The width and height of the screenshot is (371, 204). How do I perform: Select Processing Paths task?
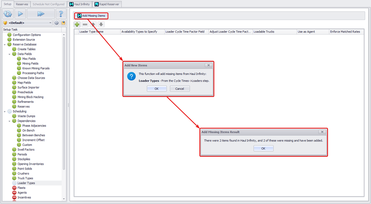pyautogui.click(x=33, y=73)
